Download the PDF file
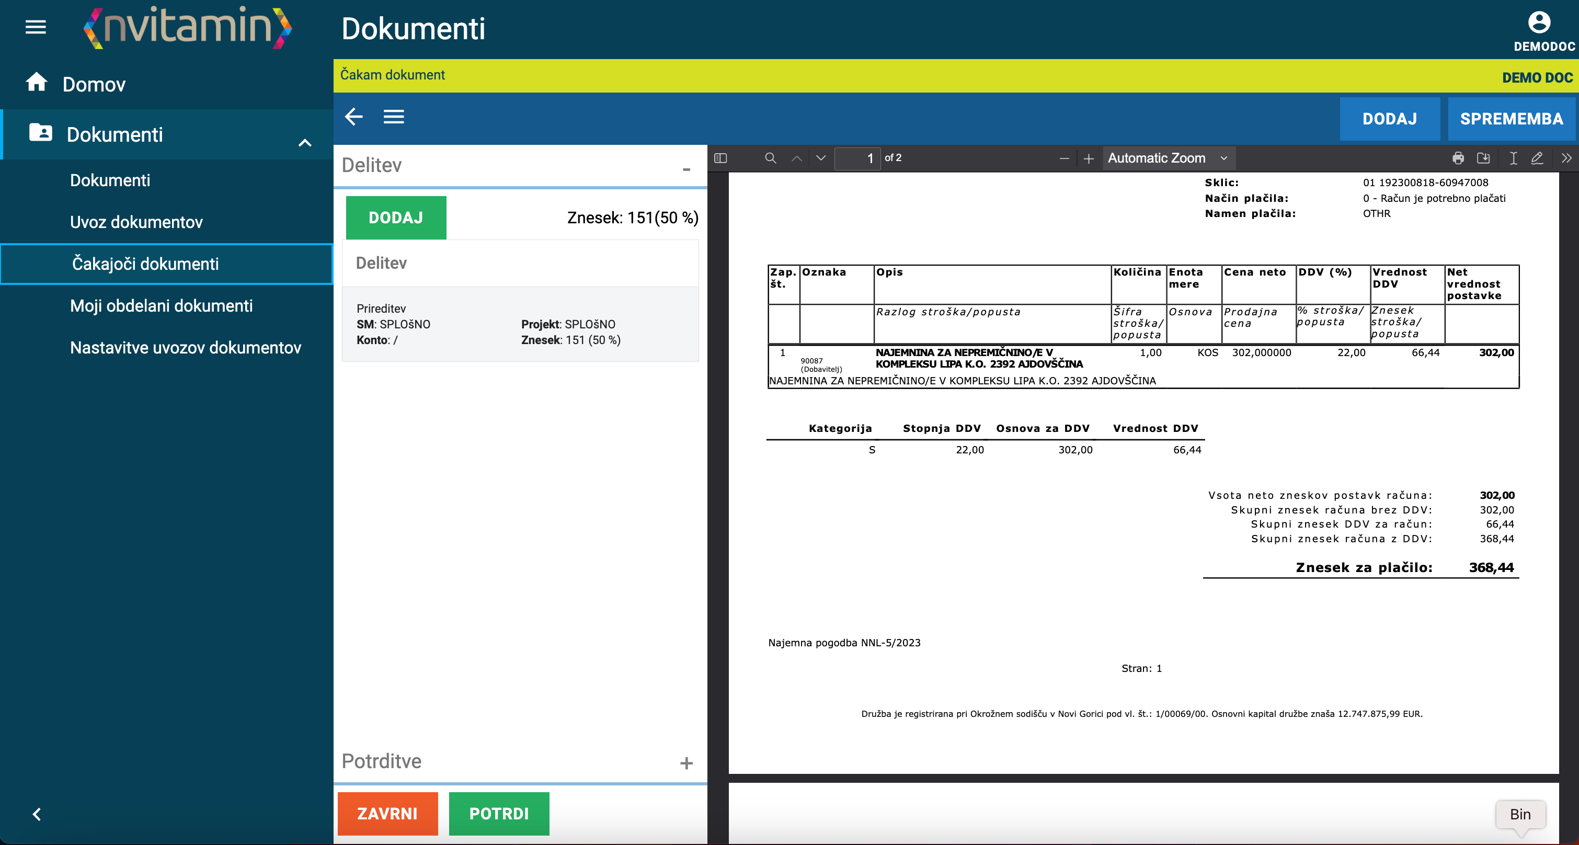Viewport: 1579px width, 845px height. pos(1483,158)
